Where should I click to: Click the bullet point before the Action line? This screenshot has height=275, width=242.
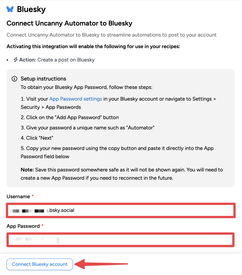tap(8, 60)
